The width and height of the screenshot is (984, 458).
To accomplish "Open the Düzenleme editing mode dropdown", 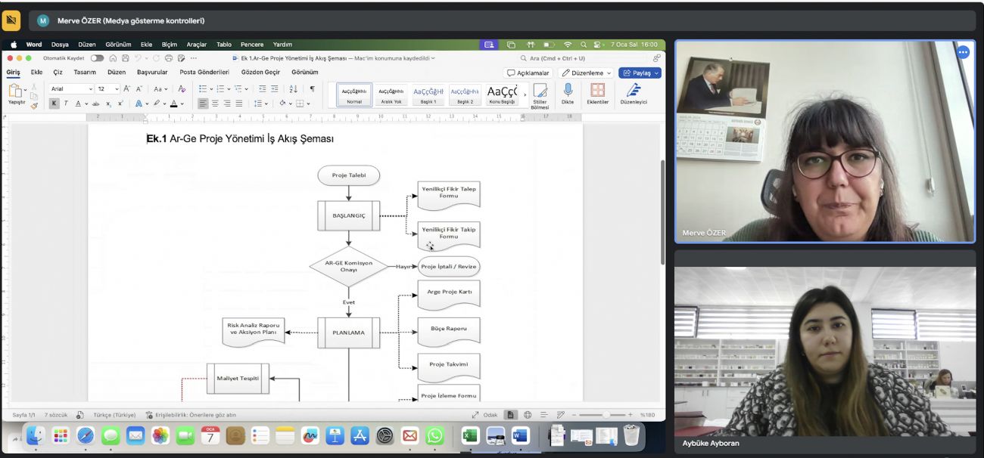I will [586, 73].
